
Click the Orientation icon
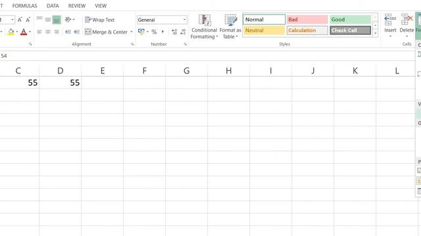(68, 20)
